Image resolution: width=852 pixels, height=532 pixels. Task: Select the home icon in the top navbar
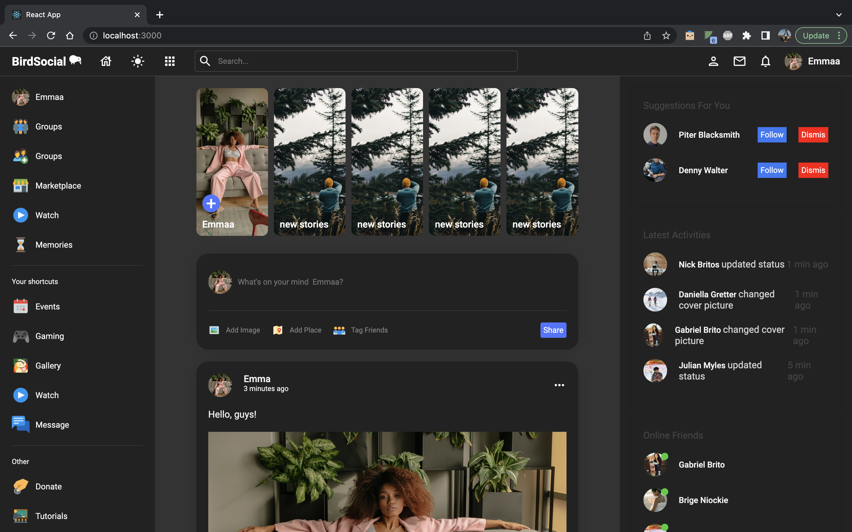click(106, 61)
